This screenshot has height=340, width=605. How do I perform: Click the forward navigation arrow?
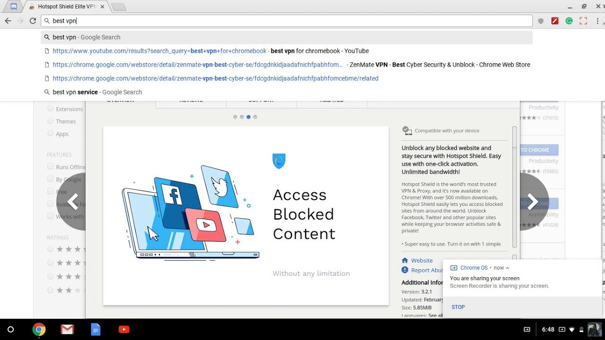(20, 21)
